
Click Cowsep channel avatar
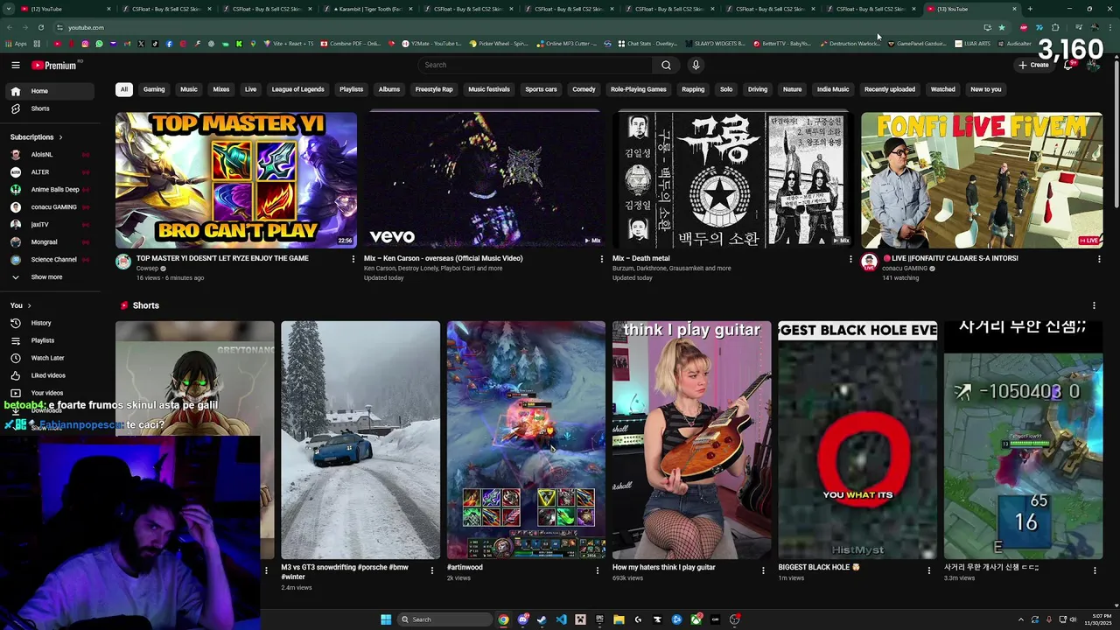123,262
